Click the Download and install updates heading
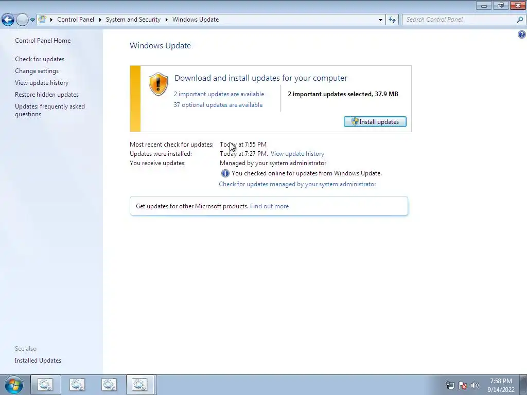 [x=261, y=78]
